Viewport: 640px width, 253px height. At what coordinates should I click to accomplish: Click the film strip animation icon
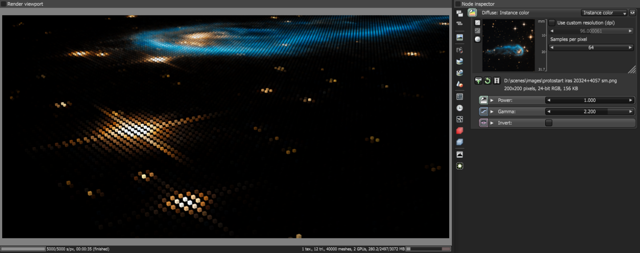tap(496, 80)
